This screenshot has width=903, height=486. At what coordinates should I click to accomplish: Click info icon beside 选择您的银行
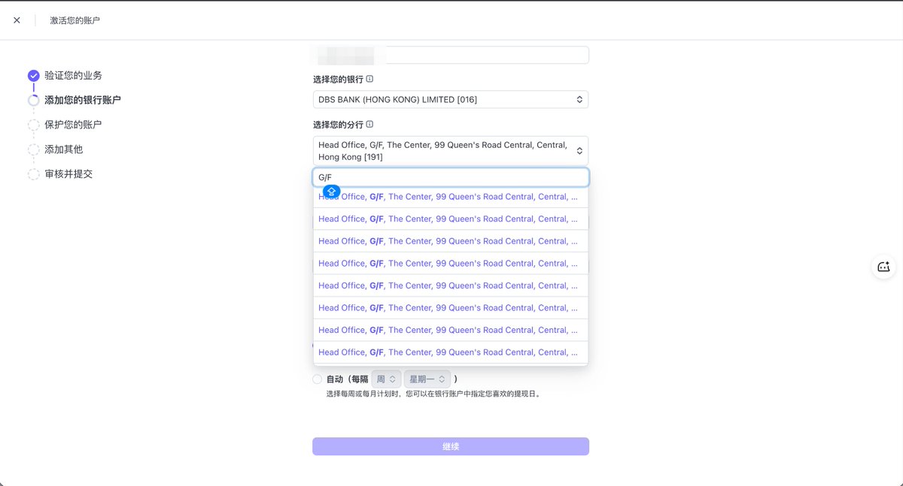[369, 79]
